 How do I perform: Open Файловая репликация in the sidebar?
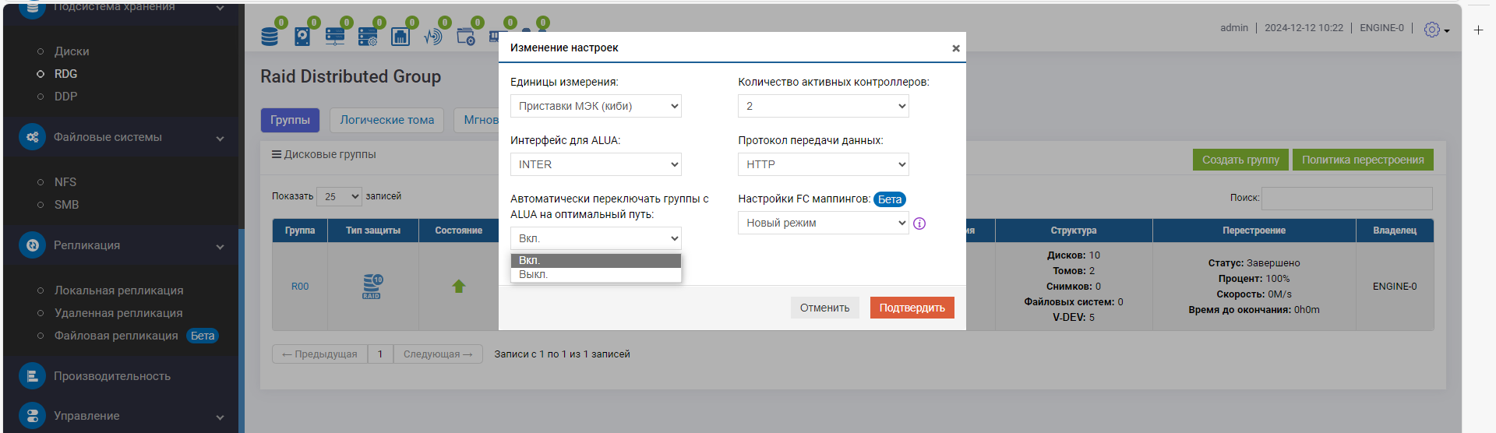(116, 336)
